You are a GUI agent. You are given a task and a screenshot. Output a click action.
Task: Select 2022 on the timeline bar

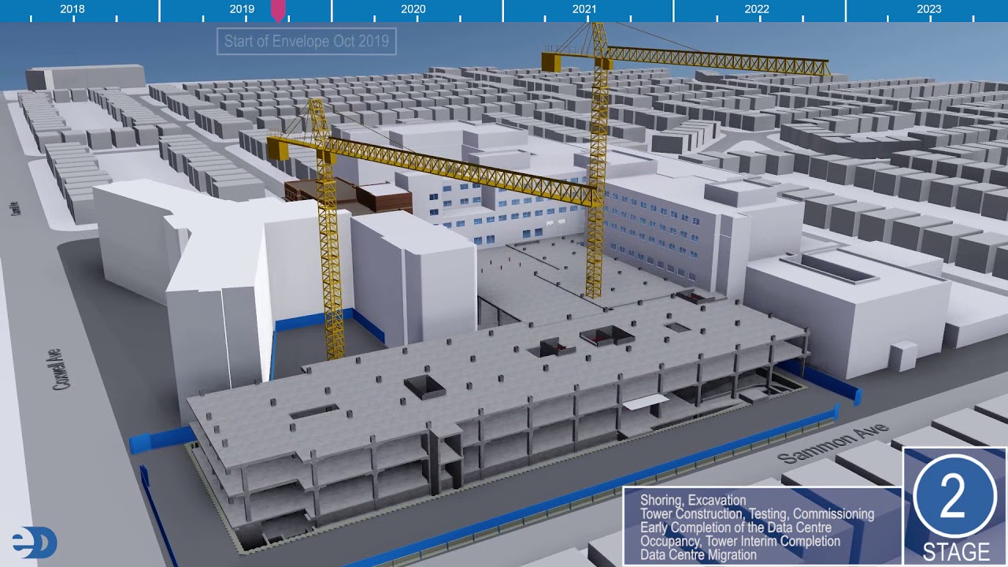[757, 9]
